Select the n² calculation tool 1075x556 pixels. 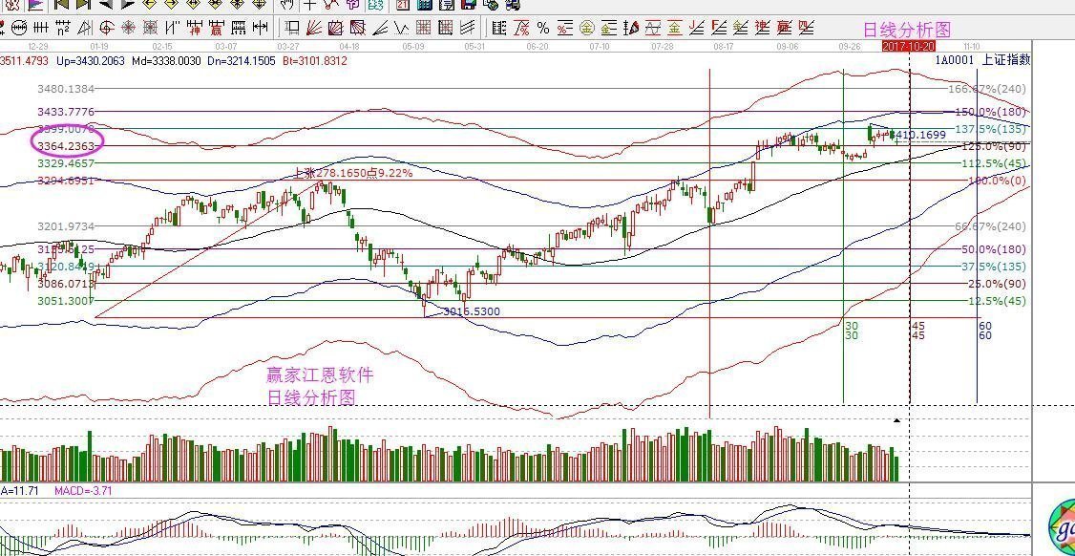click(63, 28)
